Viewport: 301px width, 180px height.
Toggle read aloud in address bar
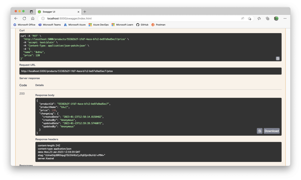(243, 19)
